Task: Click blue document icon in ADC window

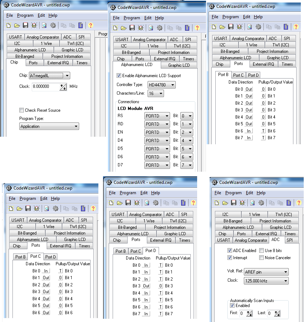Action: click(289, 203)
